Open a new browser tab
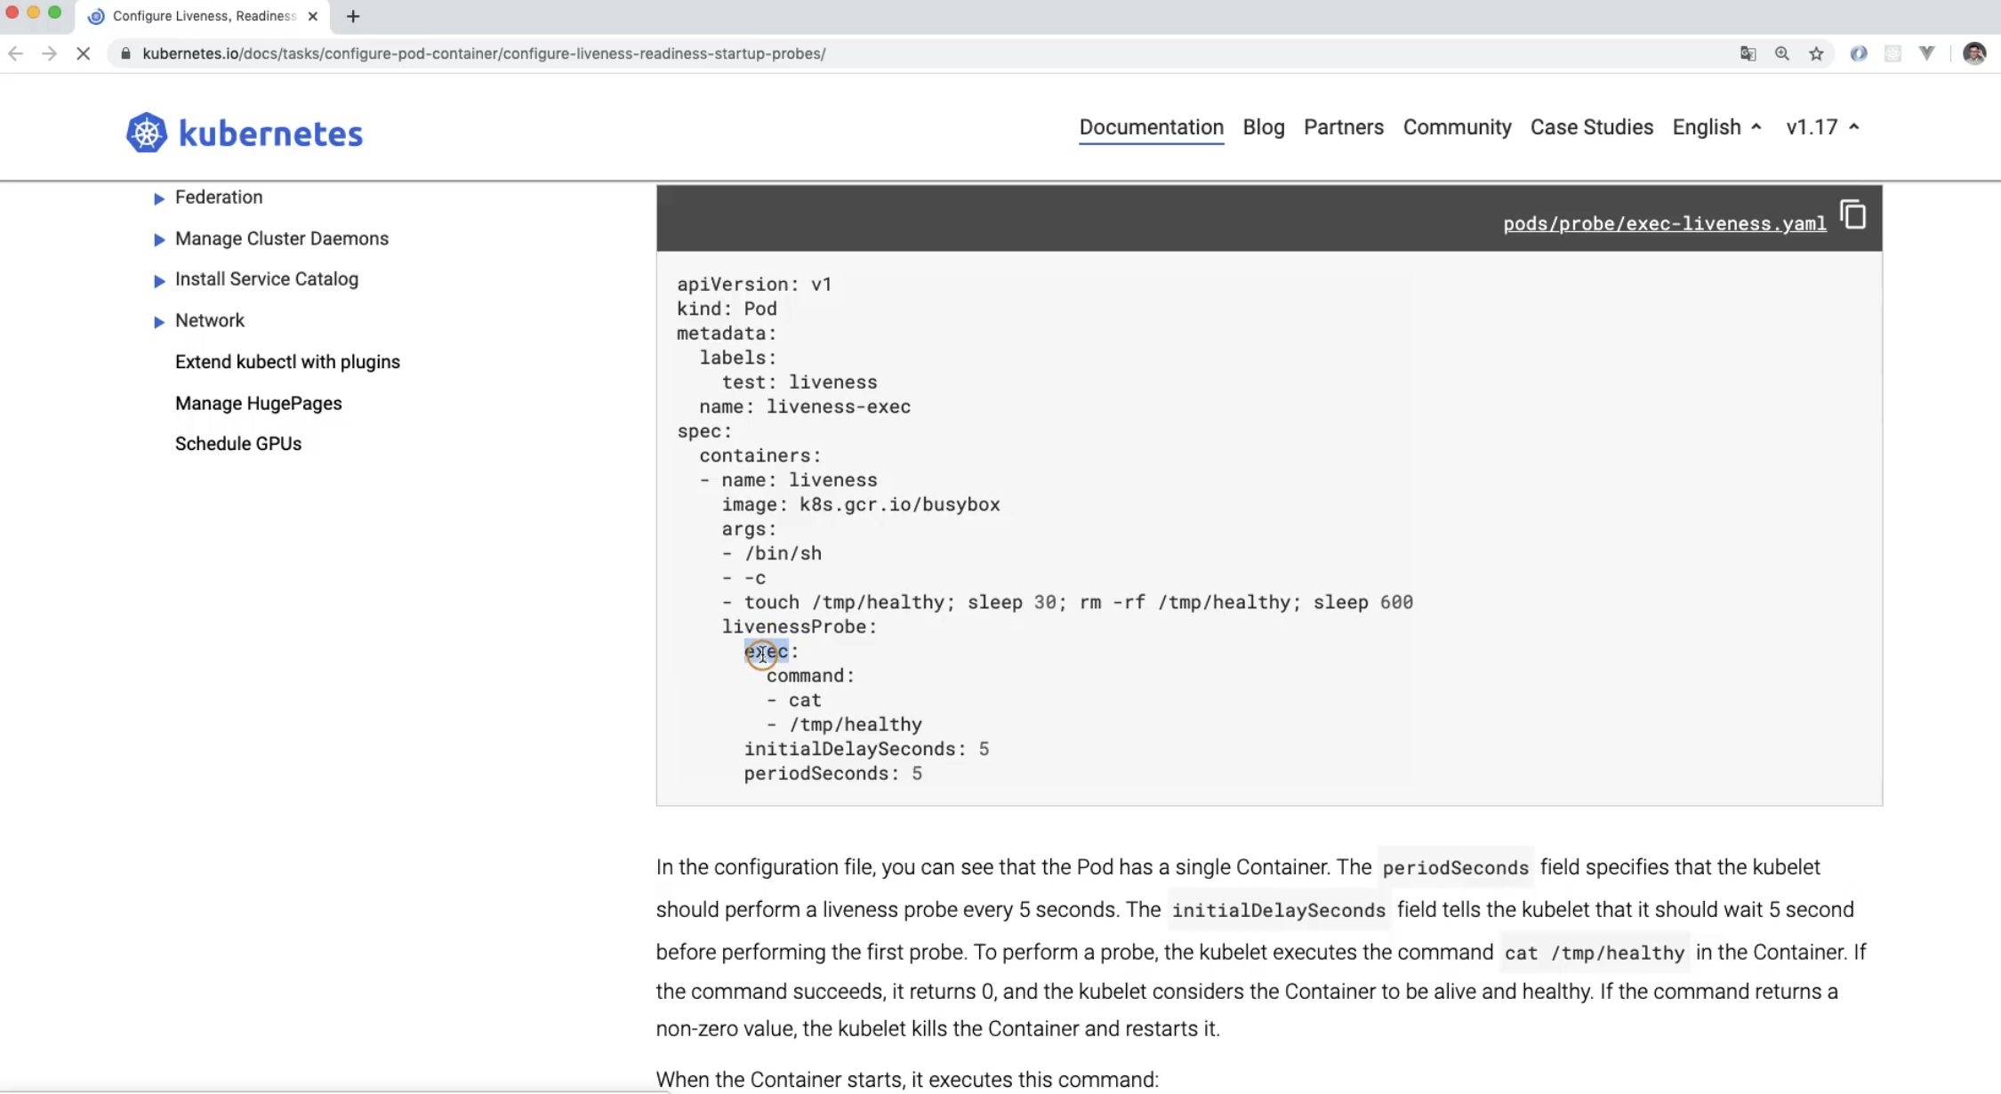Image resolution: width=2001 pixels, height=1094 pixels. pos(353,16)
